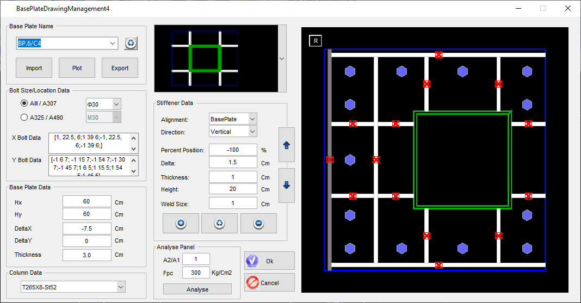
Task: Expand the Alignment BasePlate dropdown
Action: [x=251, y=119]
